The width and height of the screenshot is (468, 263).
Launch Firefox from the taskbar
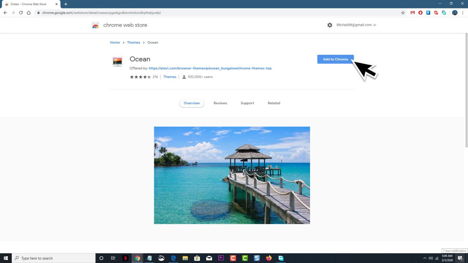coord(269,258)
